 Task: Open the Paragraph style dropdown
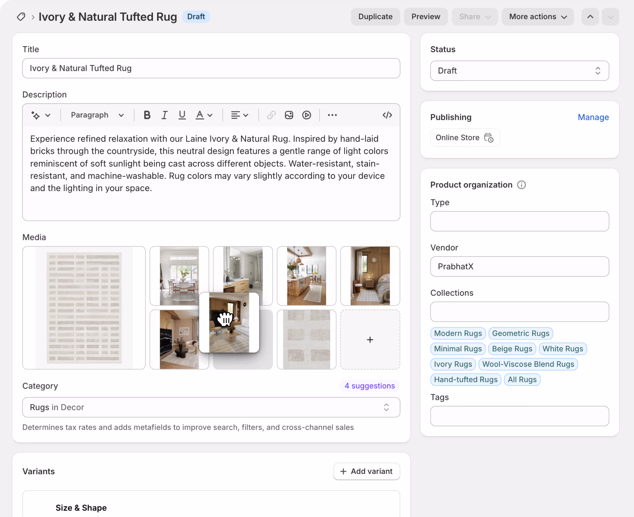[97, 115]
